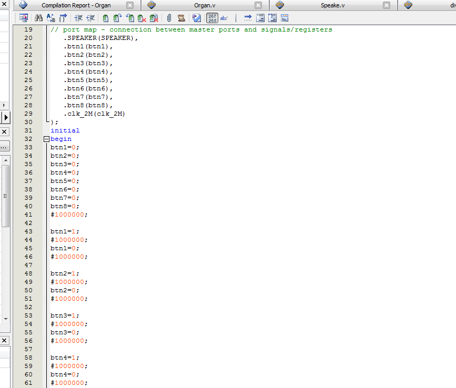
Task: Expand the left panel arrow button
Action: click(6, 117)
